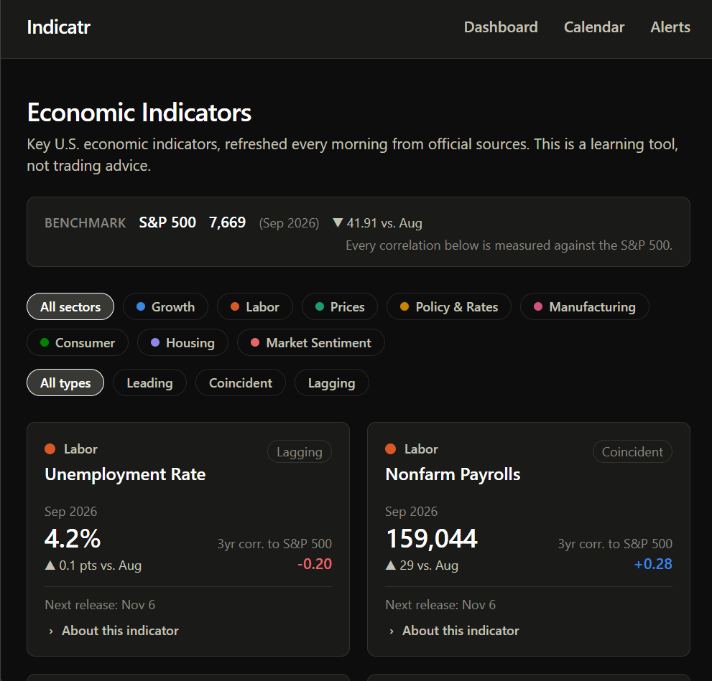Select the All sectors filter chip

70,307
